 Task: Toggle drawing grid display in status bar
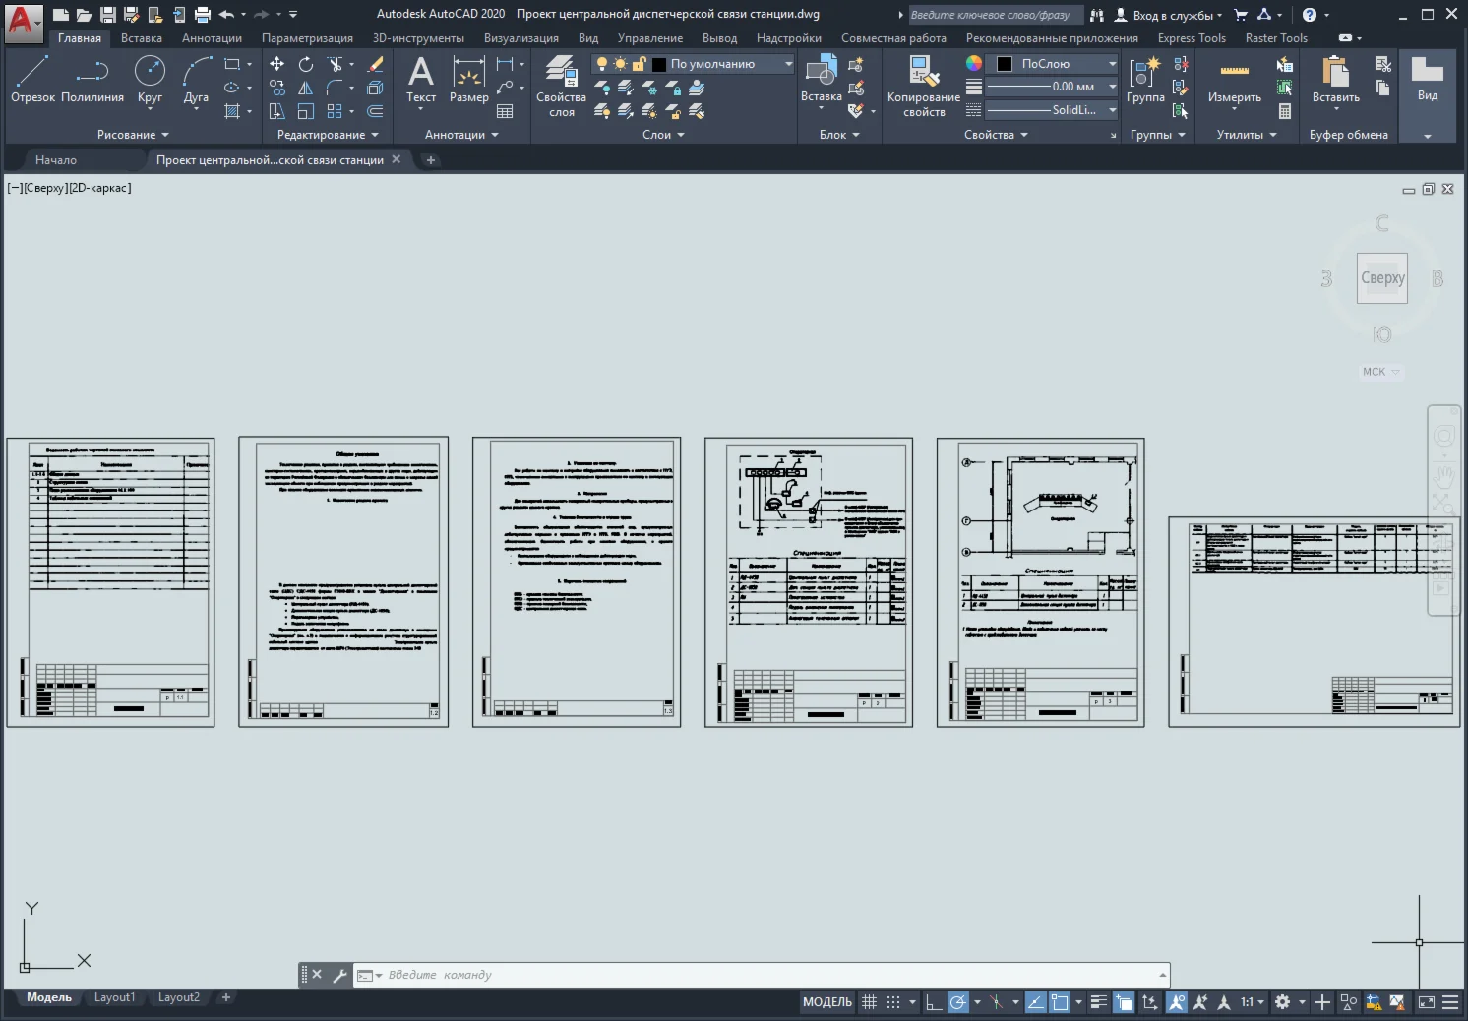(x=869, y=1002)
